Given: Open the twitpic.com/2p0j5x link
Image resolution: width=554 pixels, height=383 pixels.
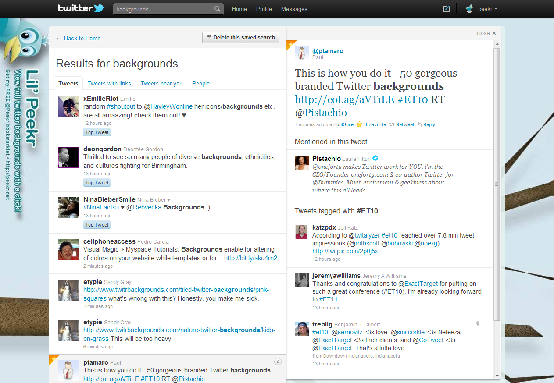Looking at the screenshot, I should (345, 251).
